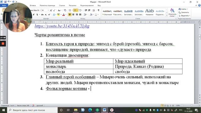Screen dimensions: 201x113
Task: Open the Windows Start menu
Action: coord(3,110)
